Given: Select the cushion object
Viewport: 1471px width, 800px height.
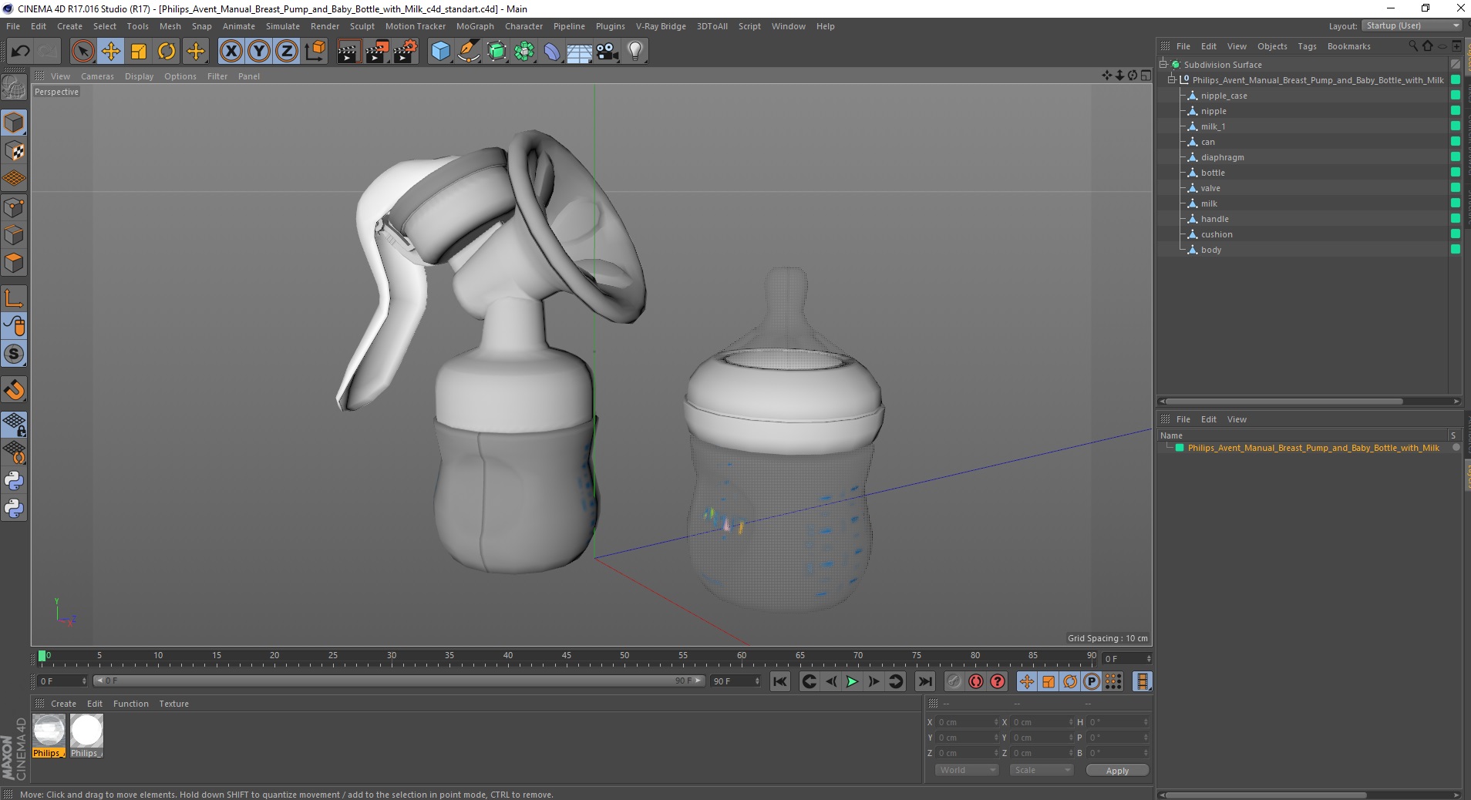Looking at the screenshot, I should coord(1217,234).
